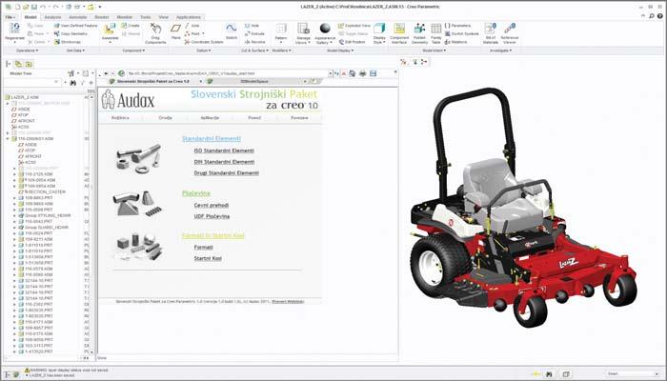Expand the 116-2125.ASM tree node

coord(14,174)
